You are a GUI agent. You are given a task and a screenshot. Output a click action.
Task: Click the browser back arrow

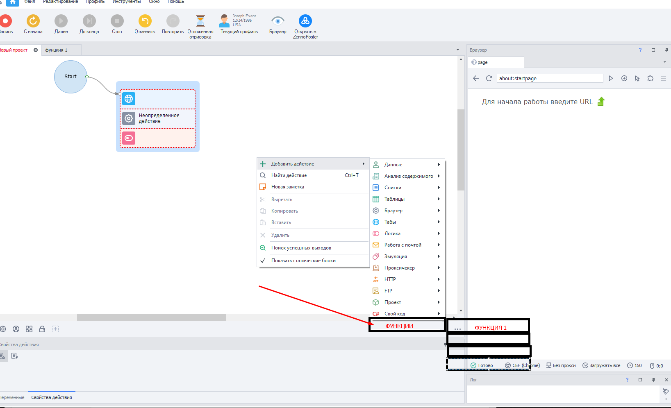pos(476,78)
